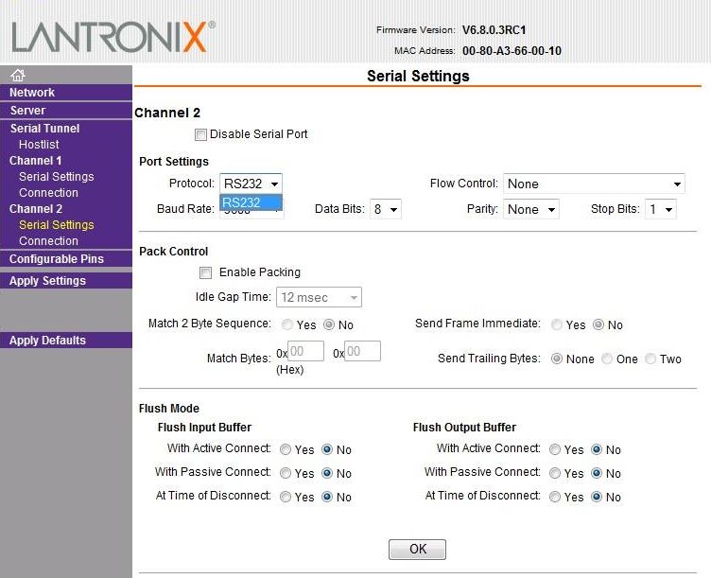
Task: Open the Parity dropdown
Action: click(530, 209)
